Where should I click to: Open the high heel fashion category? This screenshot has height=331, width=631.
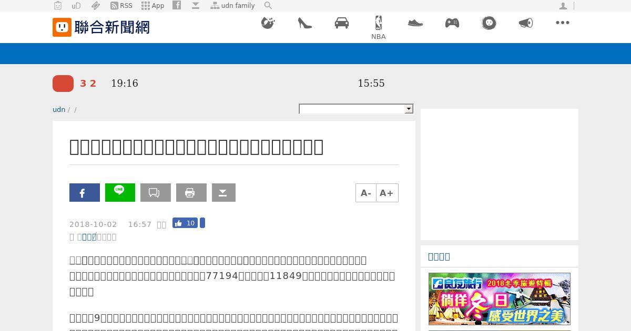(305, 23)
